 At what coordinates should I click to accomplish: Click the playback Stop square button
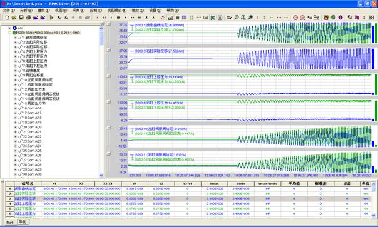[118, 18]
